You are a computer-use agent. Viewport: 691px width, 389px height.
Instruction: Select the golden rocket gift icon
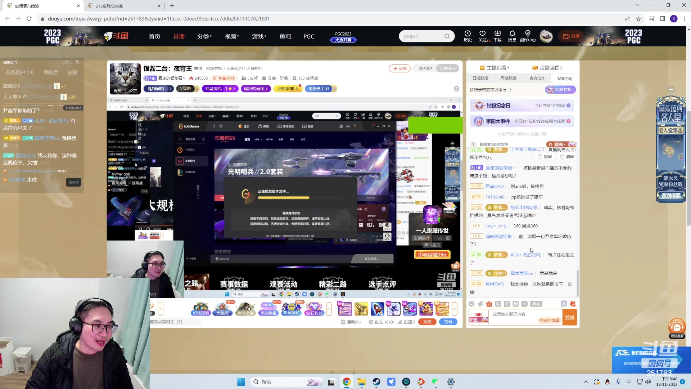(x=361, y=309)
